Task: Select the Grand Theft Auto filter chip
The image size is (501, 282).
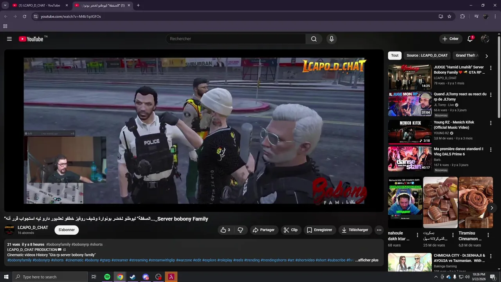Action: tap(467, 56)
